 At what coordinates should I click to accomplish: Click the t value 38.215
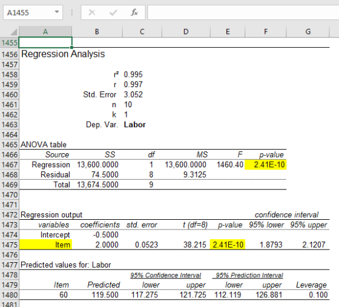(x=195, y=245)
